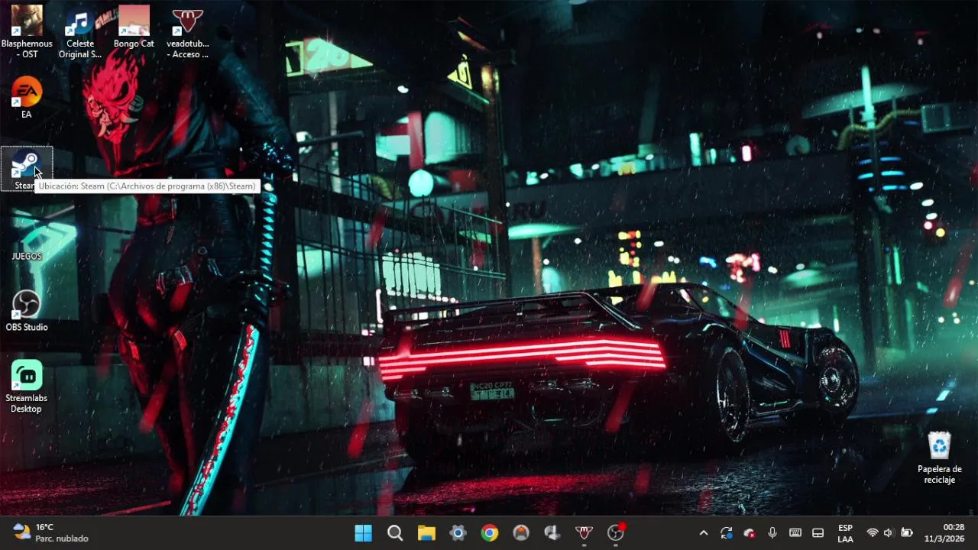Select the veadotube desktop shortcut
Viewport: 978px width, 550px height.
[188, 31]
